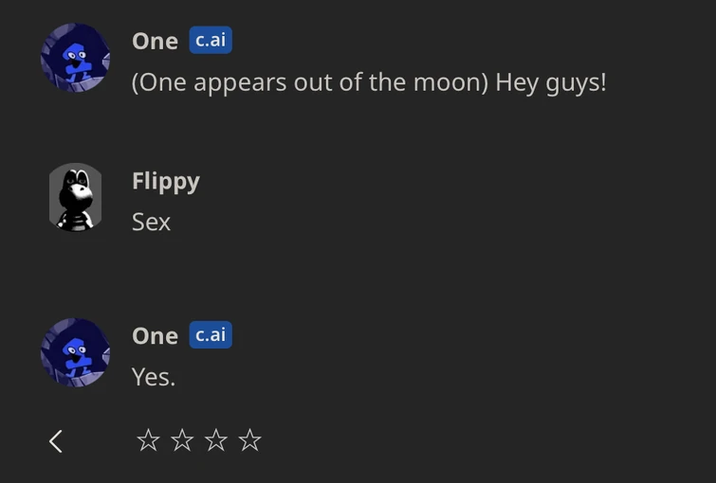Select the "Yes." reply text
The image size is (716, 483).
[154, 377]
